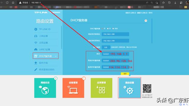Click chevron arrow on DHCP服务器 item
The image size is (189, 106).
56,56
